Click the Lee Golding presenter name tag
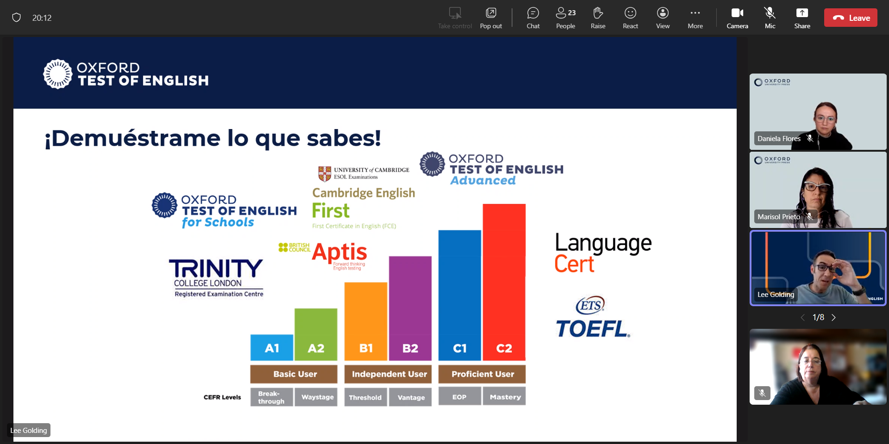Viewport: 889px width, 444px height. pos(29,430)
